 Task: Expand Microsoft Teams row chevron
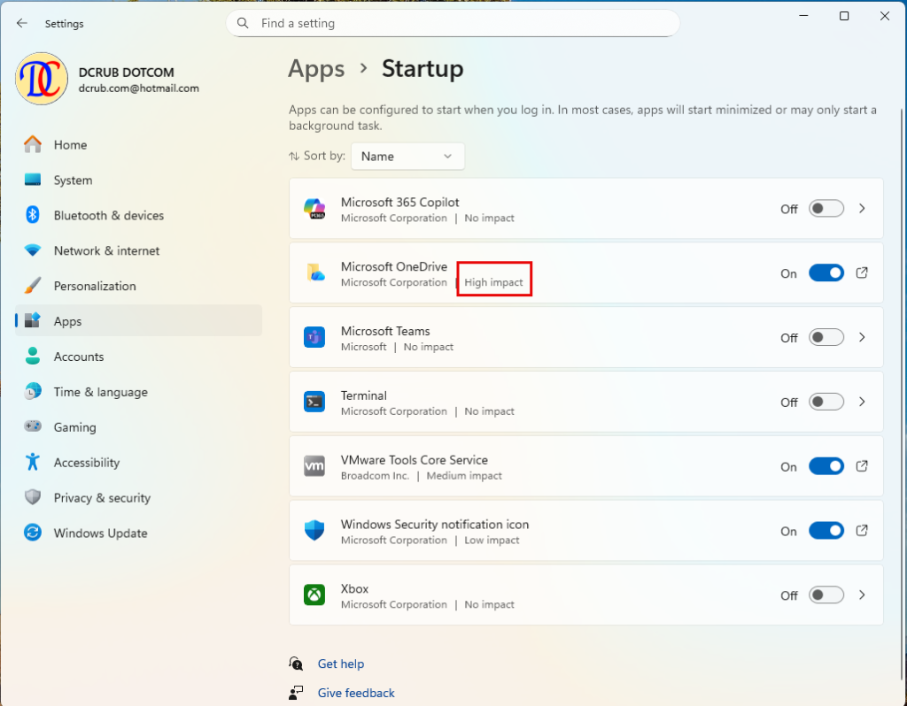click(862, 337)
